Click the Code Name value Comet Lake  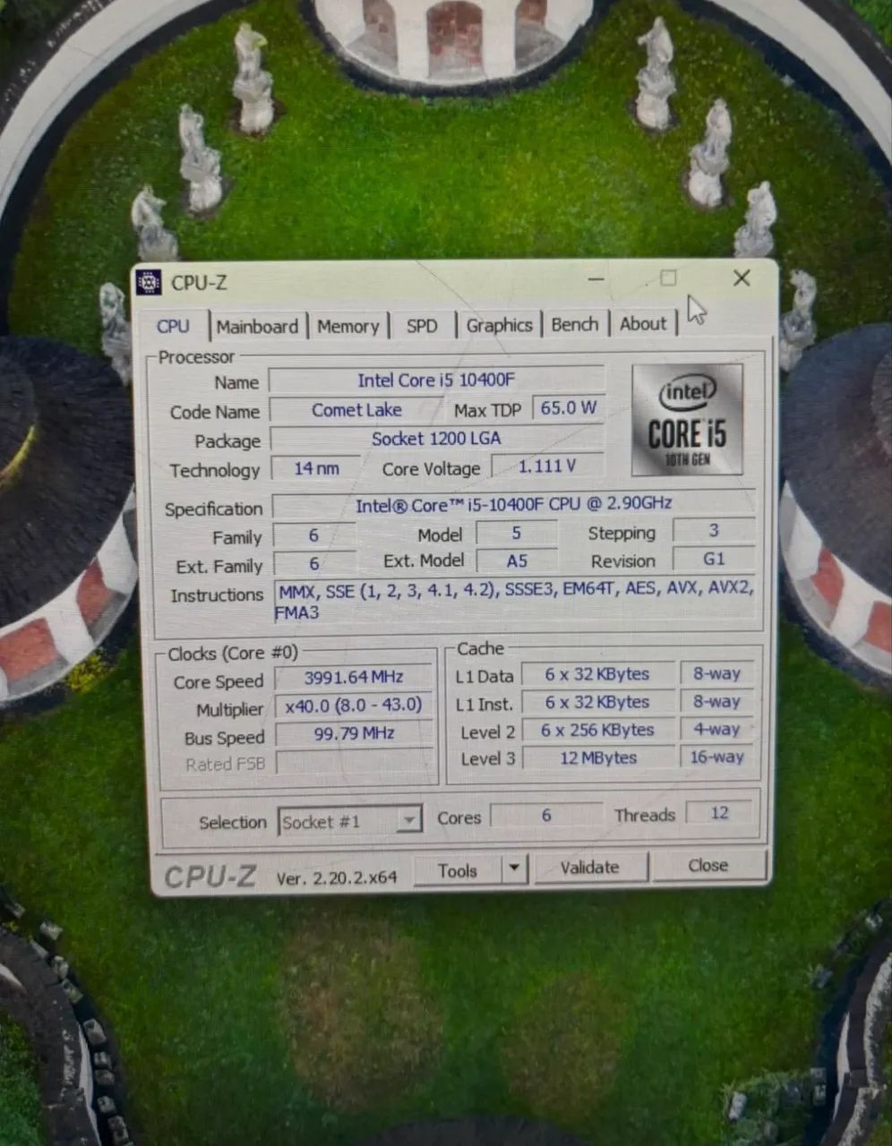[356, 410]
